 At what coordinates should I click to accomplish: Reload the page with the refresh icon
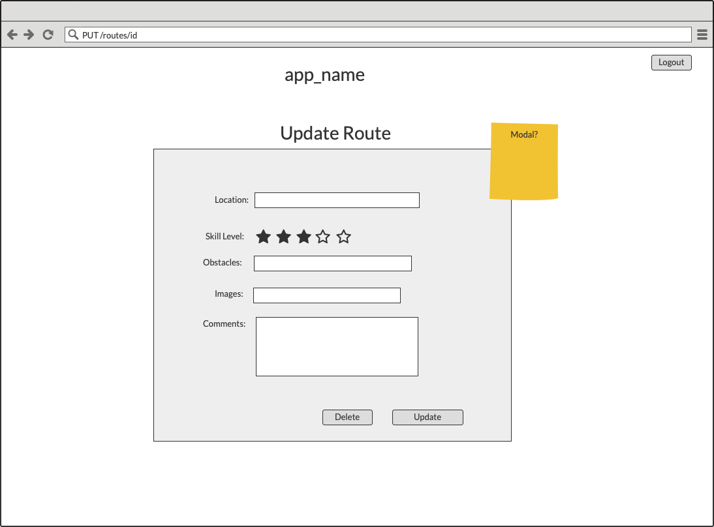point(48,35)
